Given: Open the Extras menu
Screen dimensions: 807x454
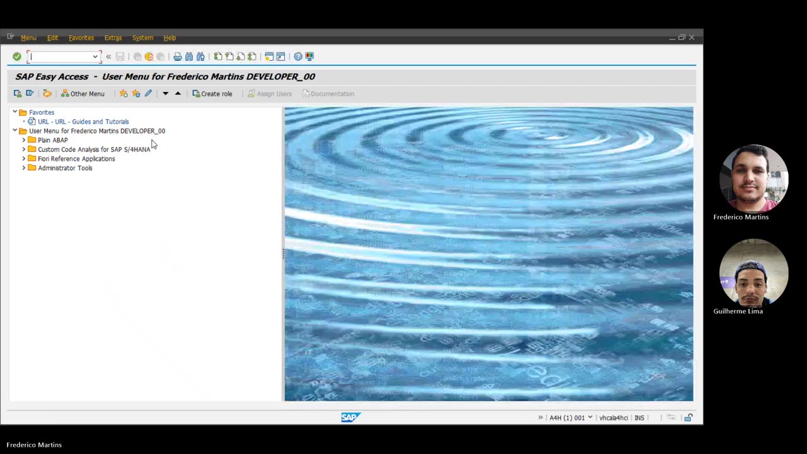Looking at the screenshot, I should [113, 38].
